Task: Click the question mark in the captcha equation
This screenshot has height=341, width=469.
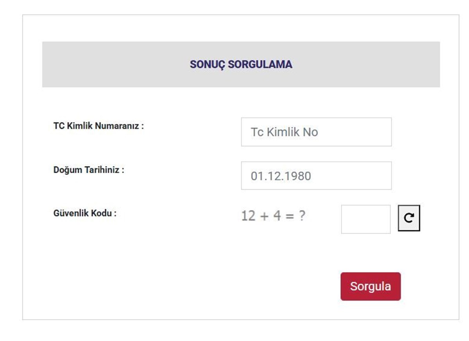Action: pyautogui.click(x=302, y=216)
